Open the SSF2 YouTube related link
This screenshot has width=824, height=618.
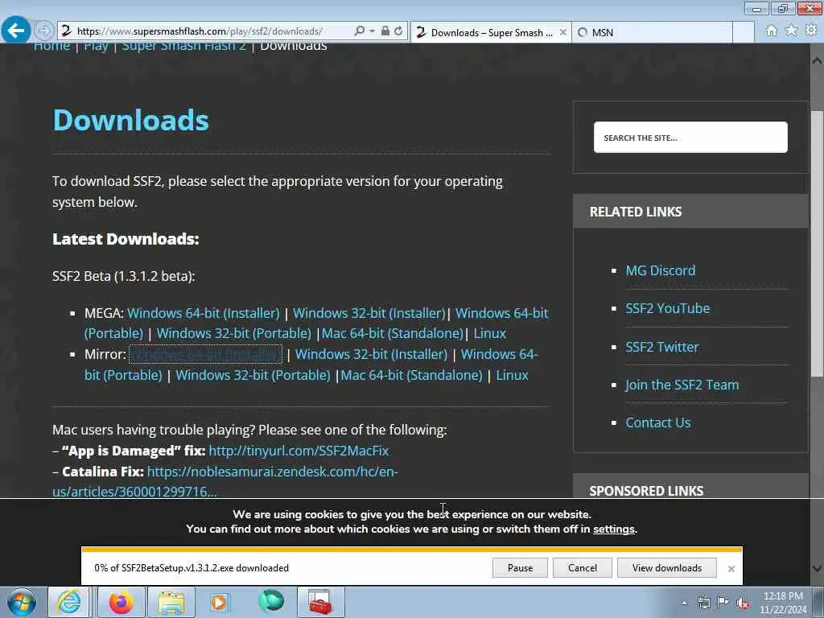667,308
